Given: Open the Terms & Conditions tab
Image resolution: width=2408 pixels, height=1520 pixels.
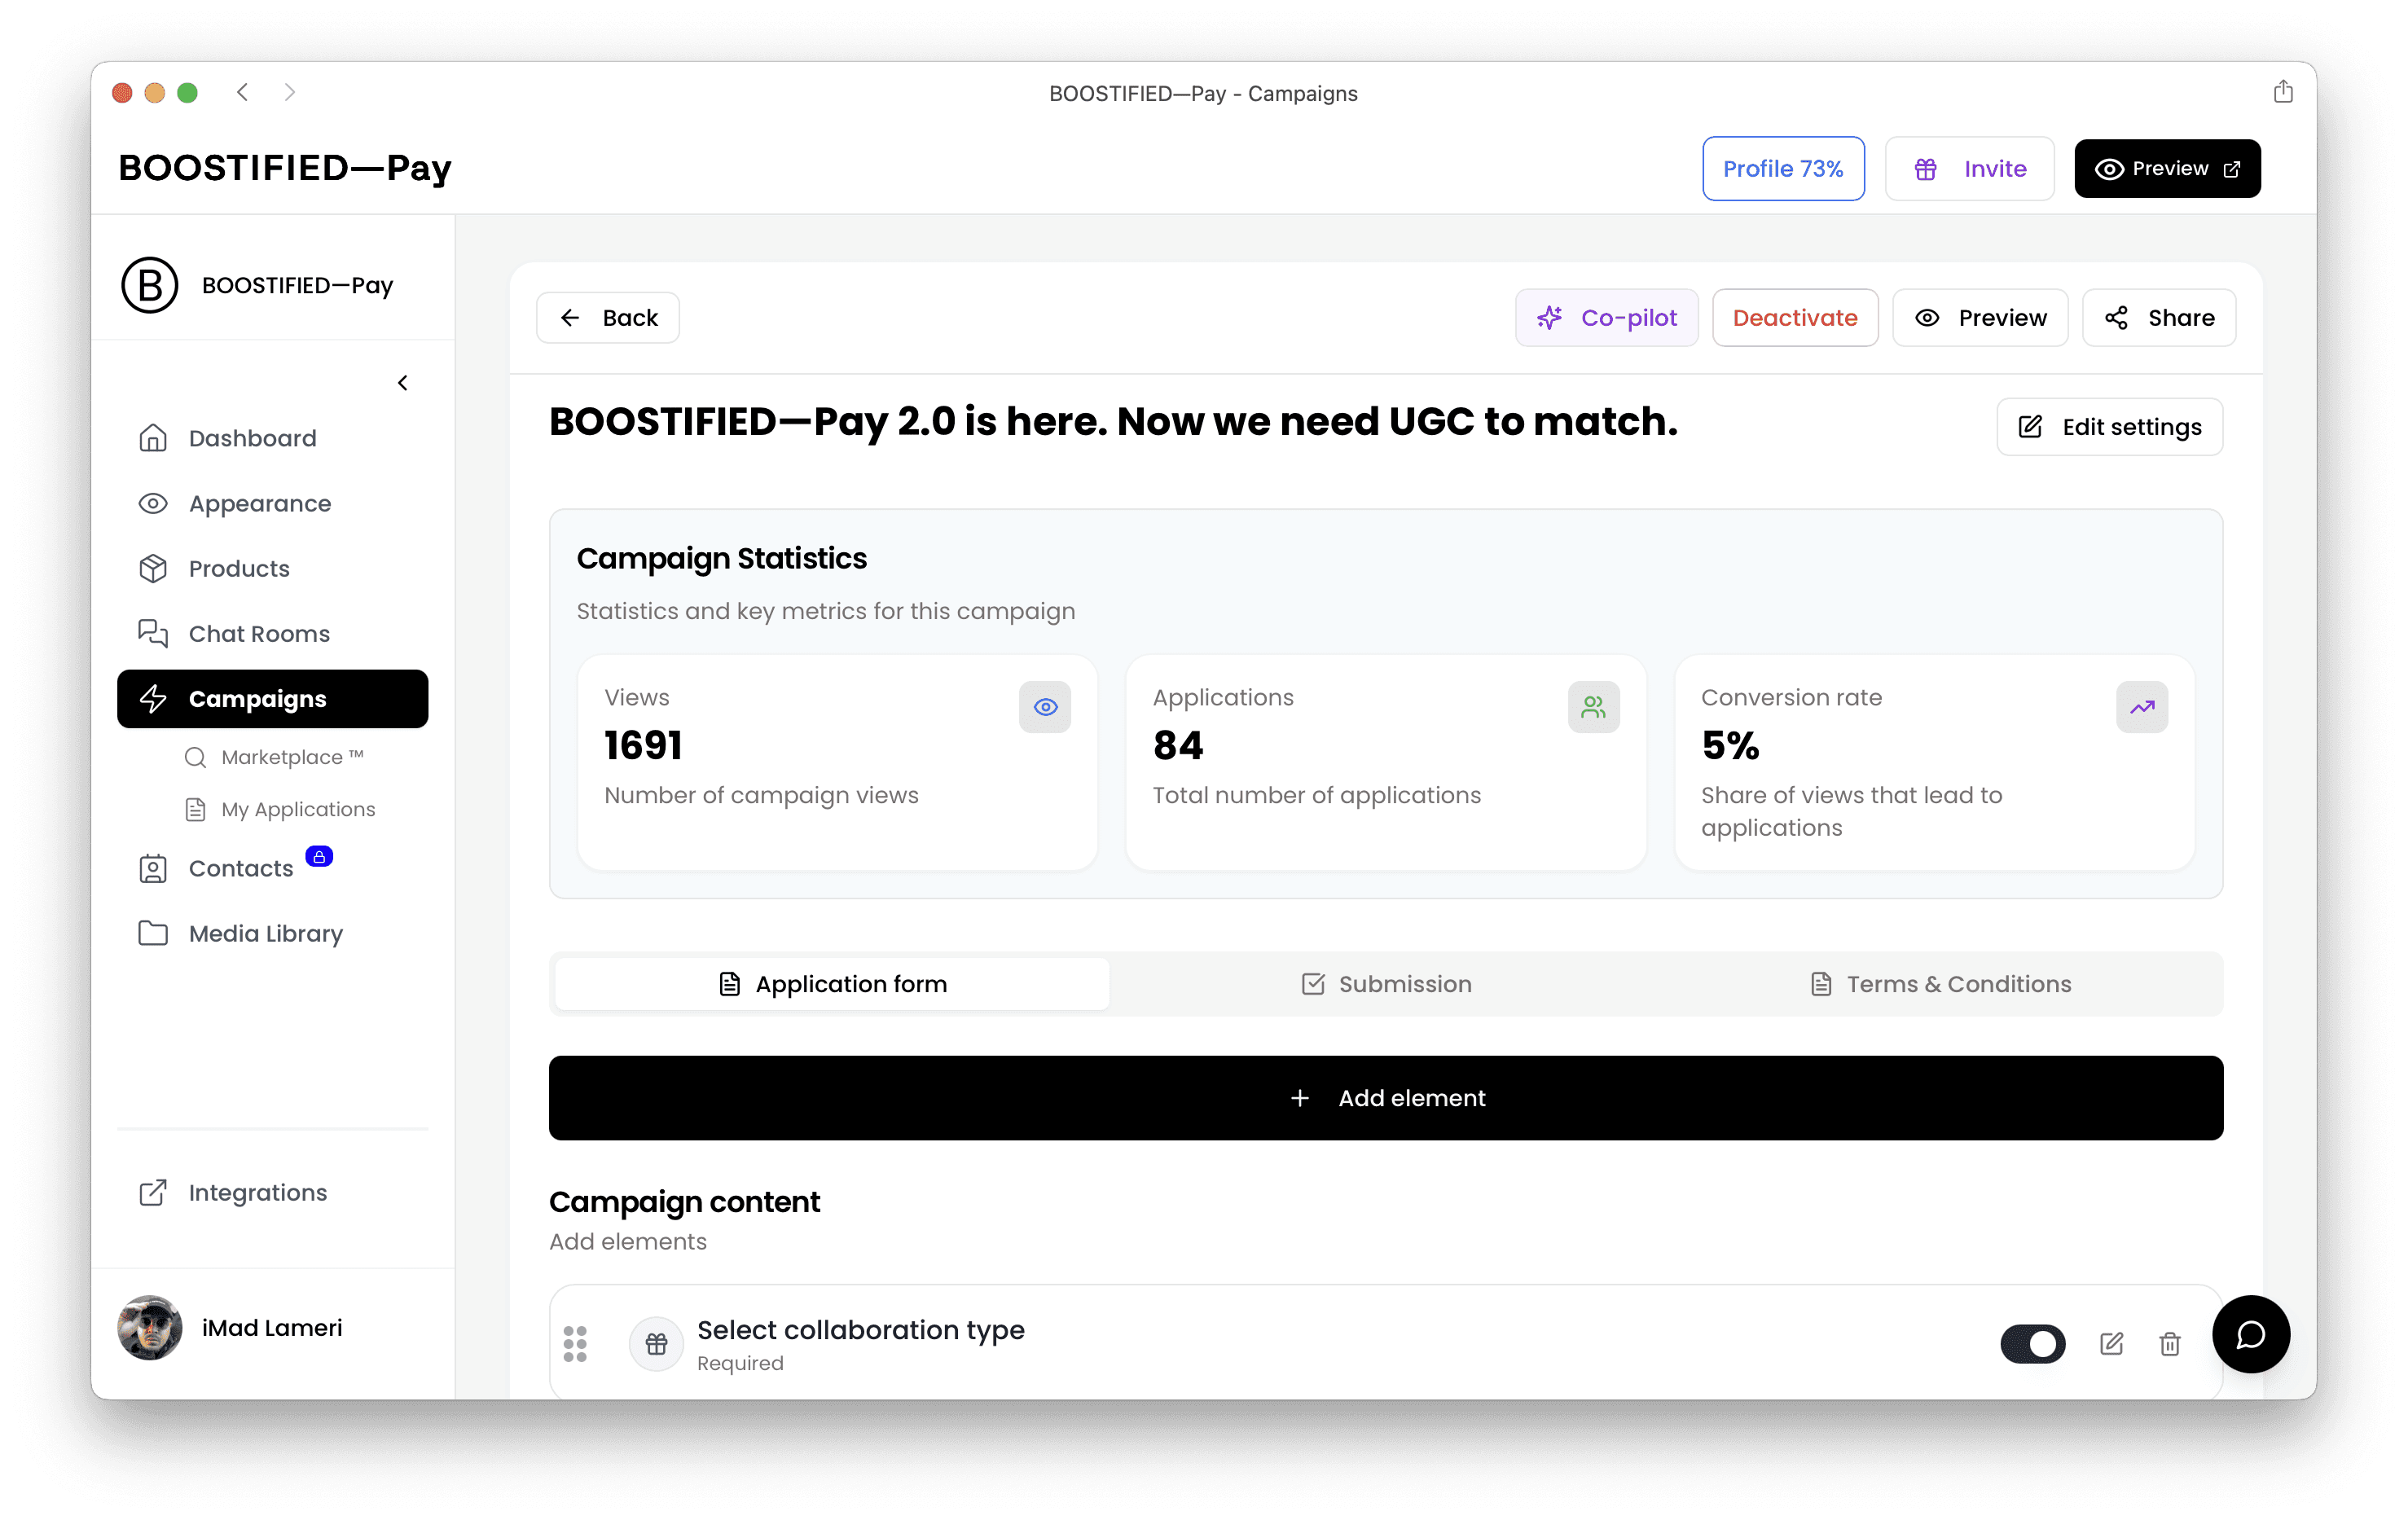Looking at the screenshot, I should (1940, 984).
